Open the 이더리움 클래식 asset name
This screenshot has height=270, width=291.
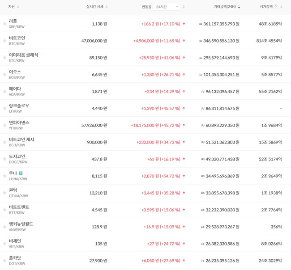(x=23, y=55)
